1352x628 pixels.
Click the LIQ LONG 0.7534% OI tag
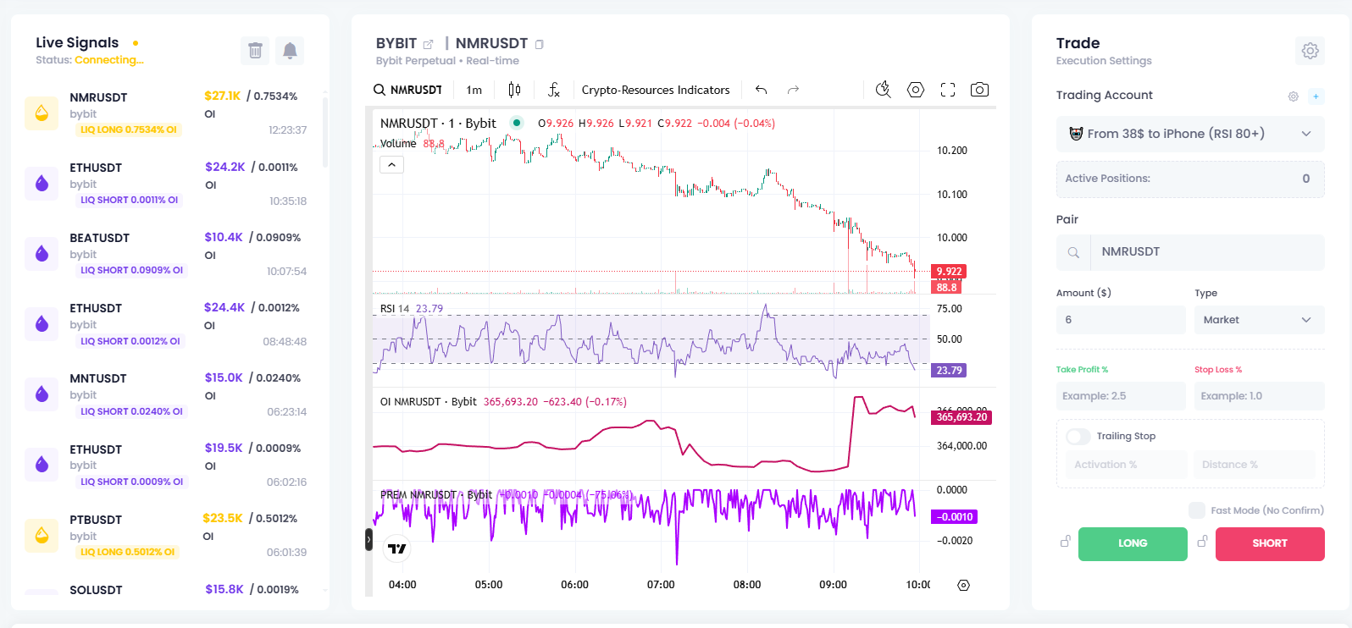coord(128,129)
